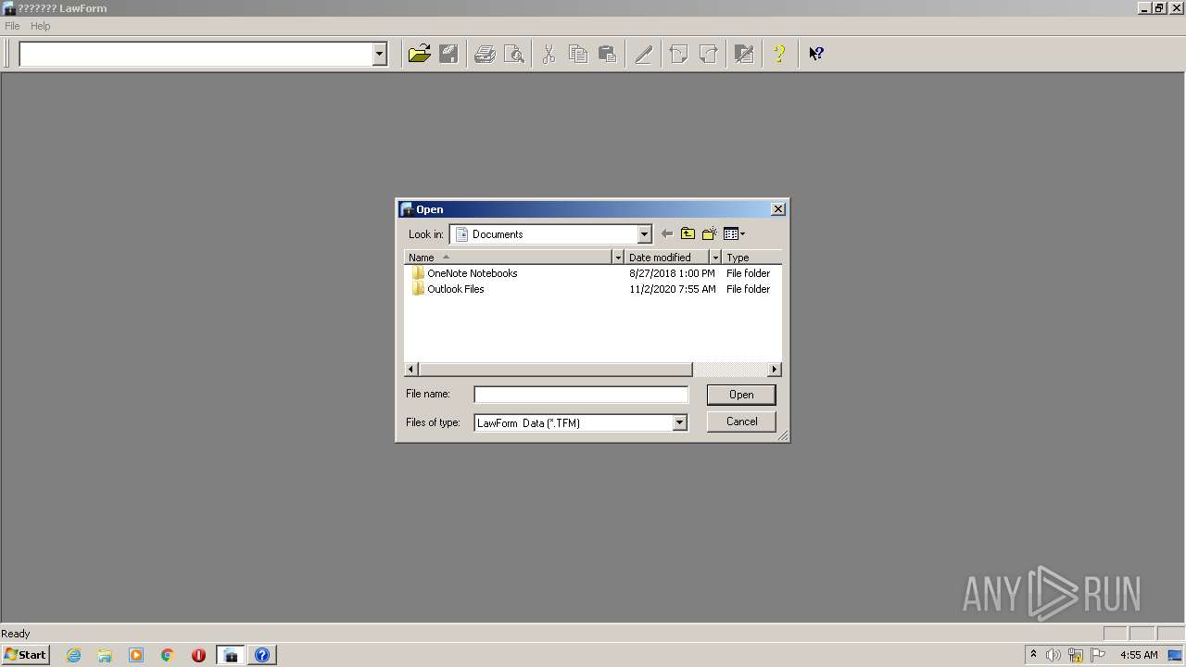Click the Show desktop button
The height and width of the screenshot is (667, 1186).
1175,655
